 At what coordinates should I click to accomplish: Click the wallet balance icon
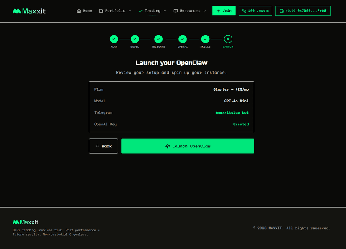(x=281, y=10)
